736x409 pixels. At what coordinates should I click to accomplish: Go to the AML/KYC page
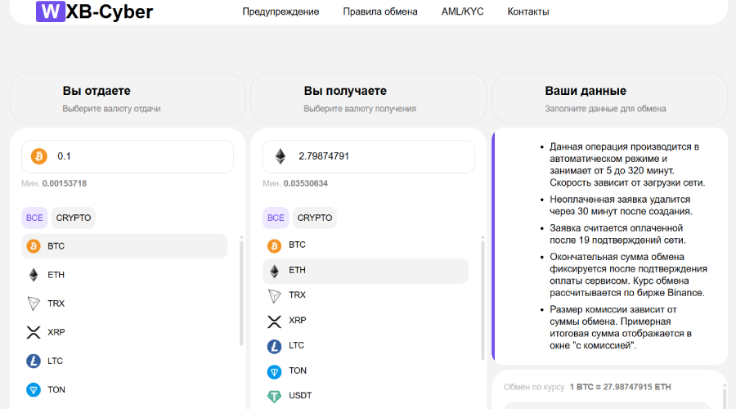(462, 12)
